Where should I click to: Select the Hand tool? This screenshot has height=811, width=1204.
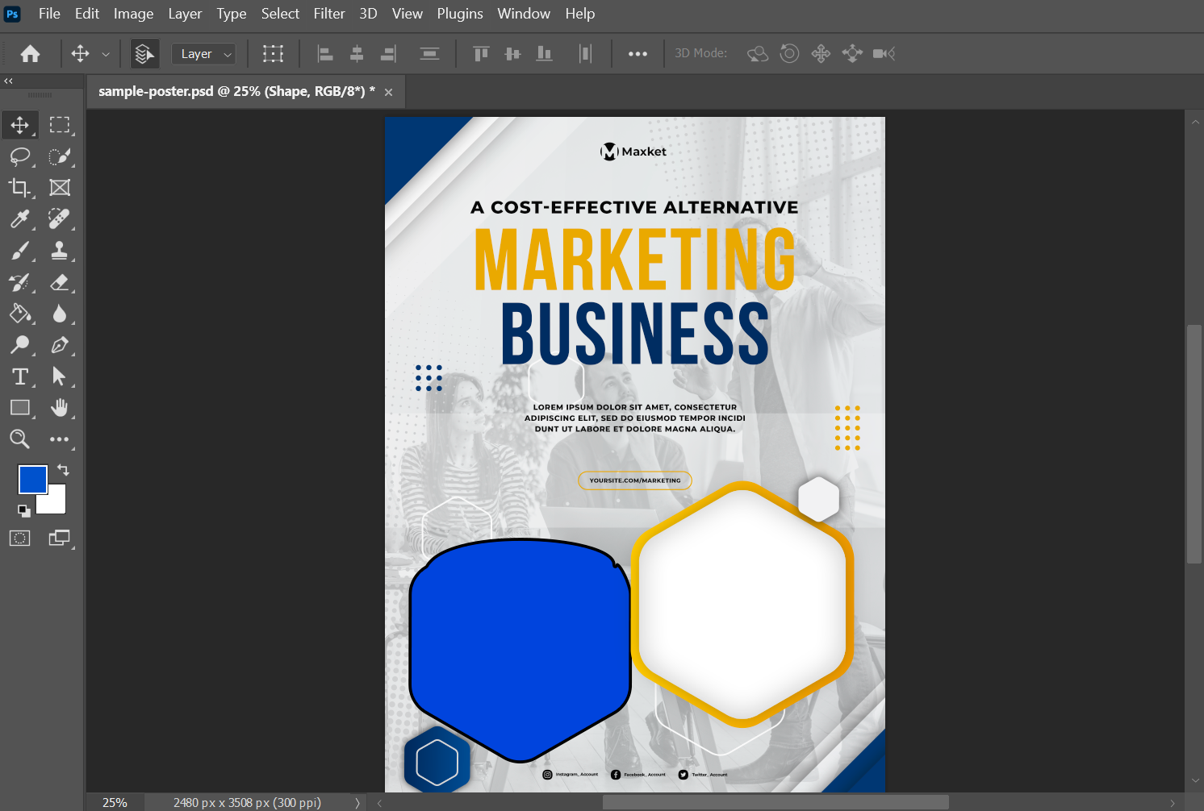pyautogui.click(x=59, y=408)
